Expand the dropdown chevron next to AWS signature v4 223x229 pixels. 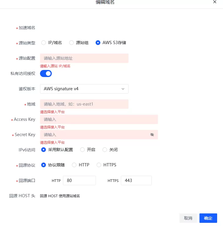pyautogui.click(x=123, y=89)
